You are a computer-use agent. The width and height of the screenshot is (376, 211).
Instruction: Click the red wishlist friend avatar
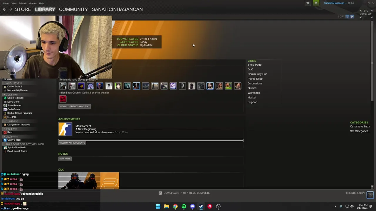pyautogui.click(x=63, y=99)
